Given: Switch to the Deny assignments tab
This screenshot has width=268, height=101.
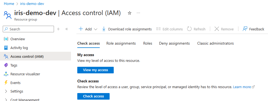Looking at the screenshot, I should click(174, 43).
